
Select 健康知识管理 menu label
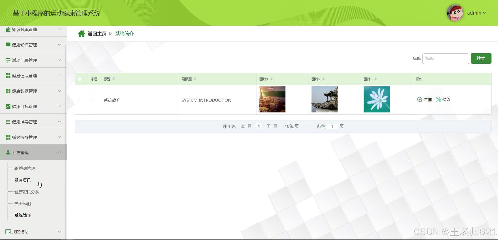click(x=24, y=45)
